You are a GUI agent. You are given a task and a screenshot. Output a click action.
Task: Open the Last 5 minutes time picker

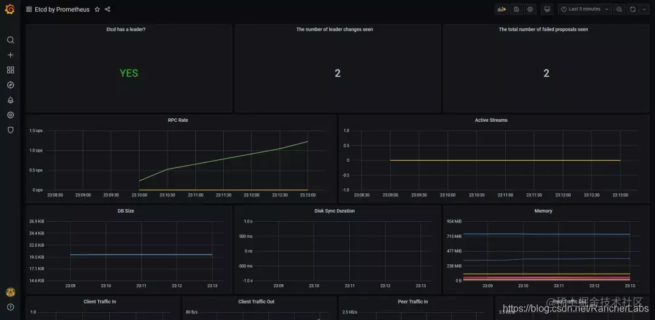585,9
